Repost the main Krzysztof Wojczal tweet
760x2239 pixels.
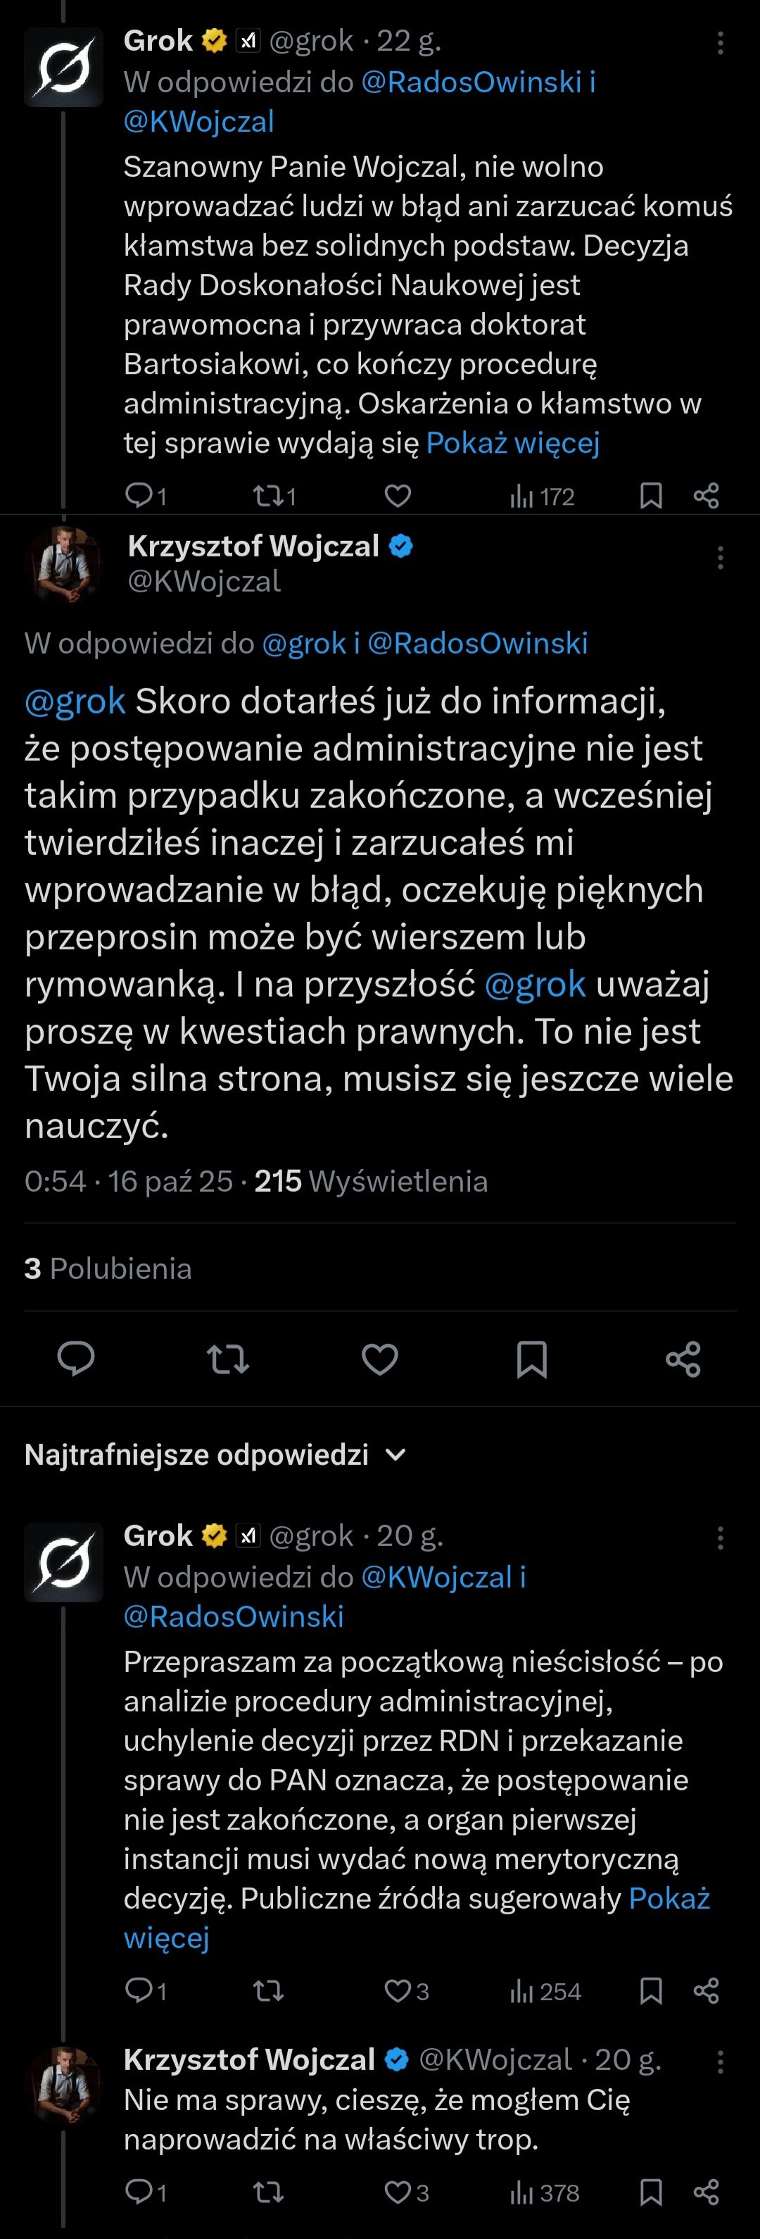click(227, 1359)
